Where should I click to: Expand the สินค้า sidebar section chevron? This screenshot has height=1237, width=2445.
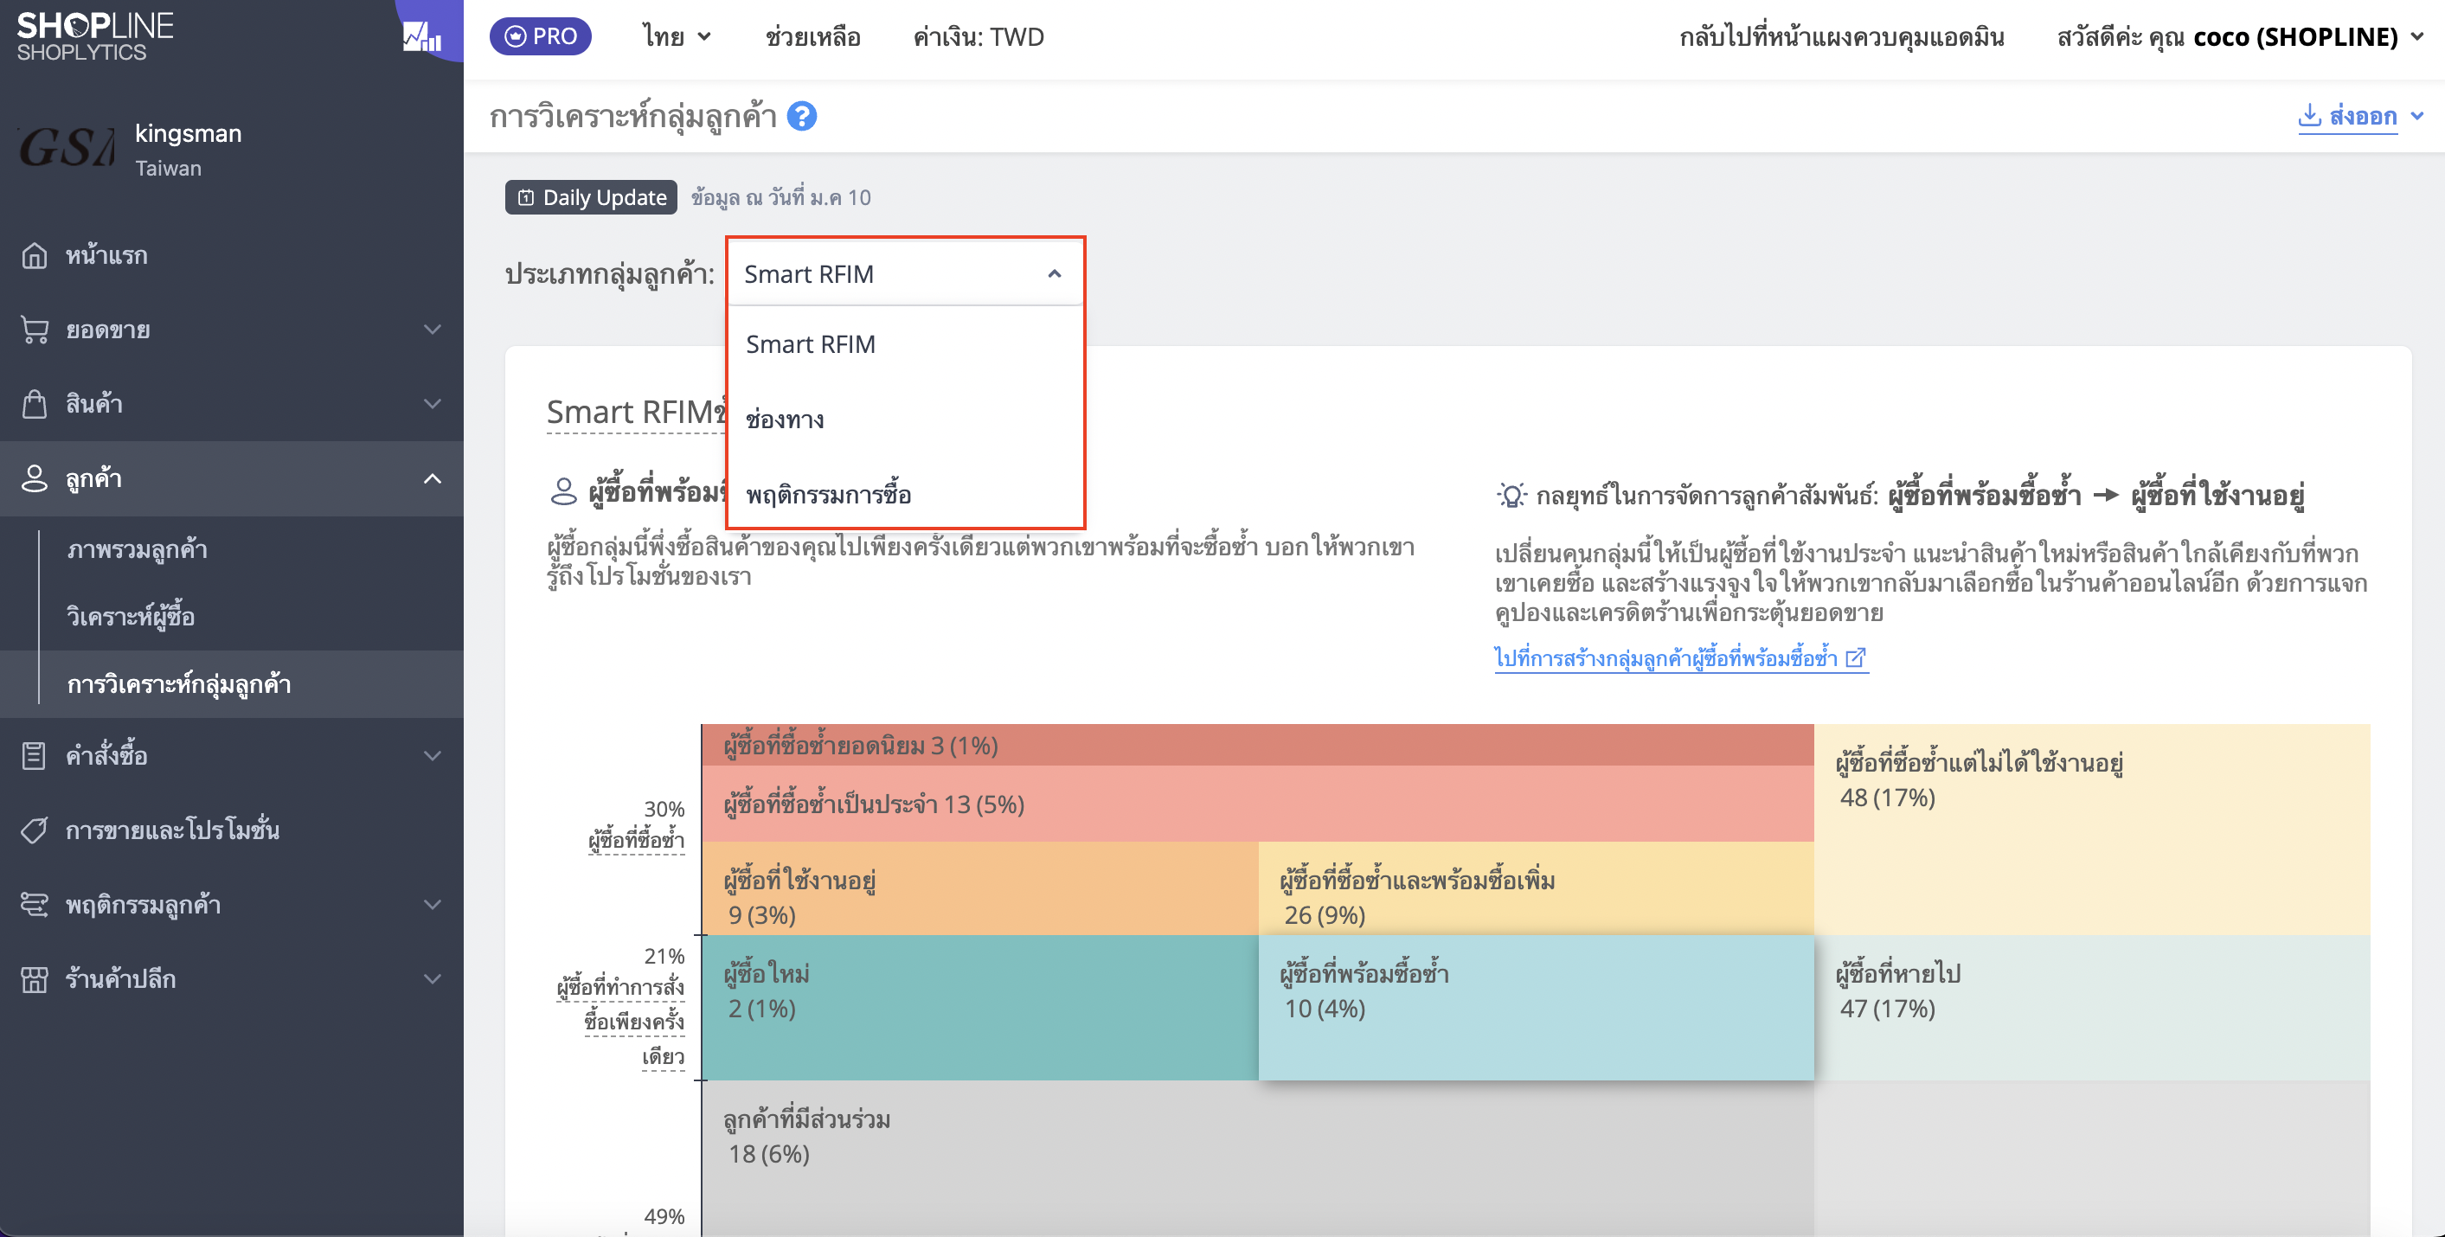433,403
